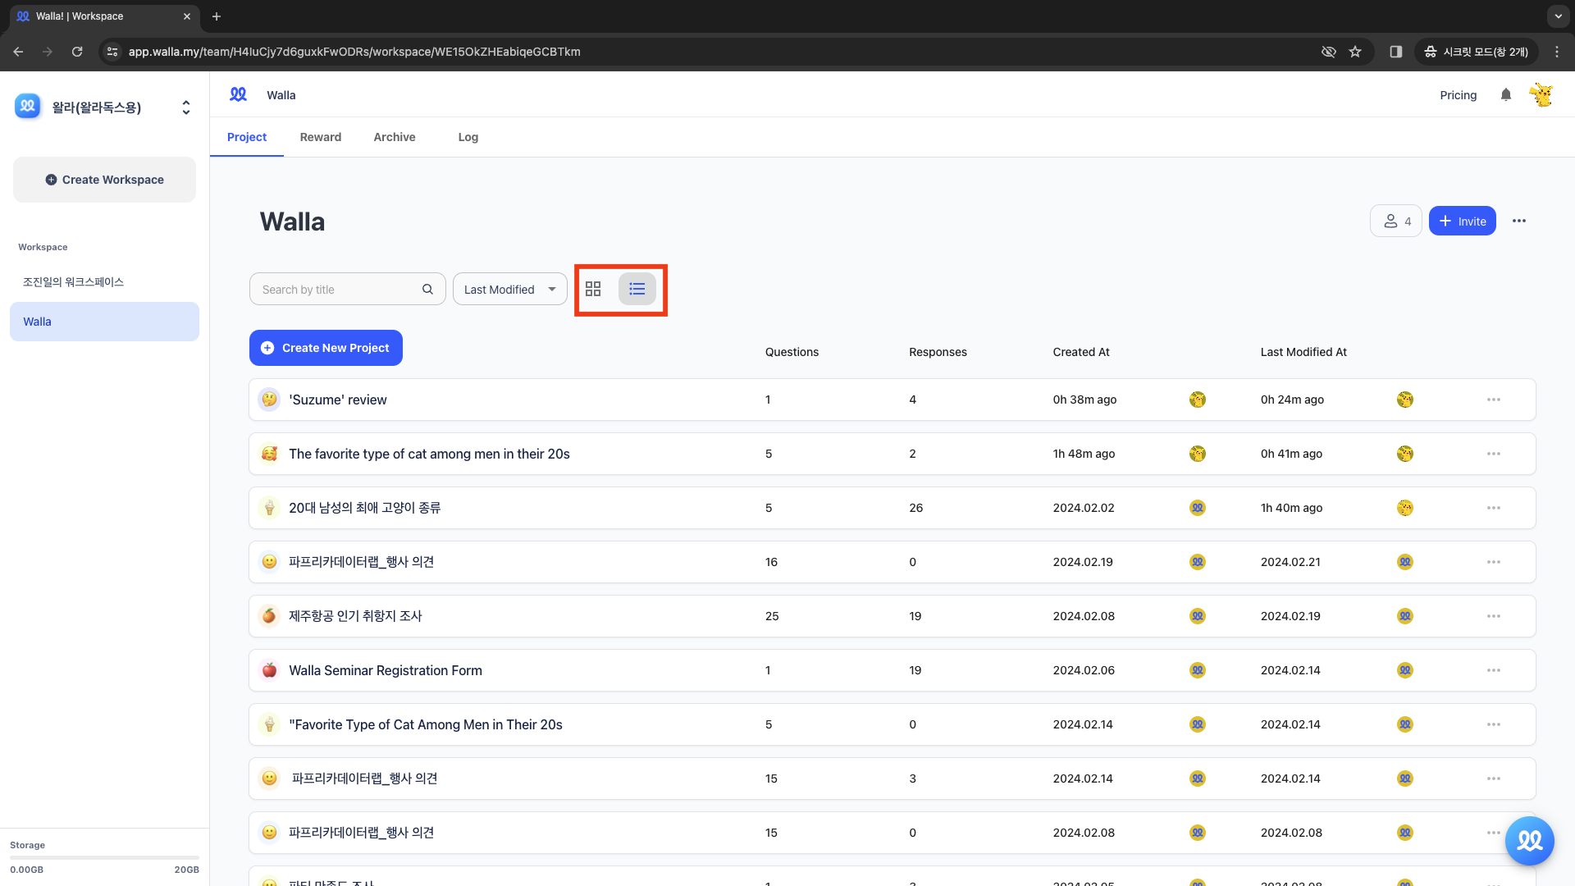Click the Walla team logo in sidebar

click(x=28, y=106)
